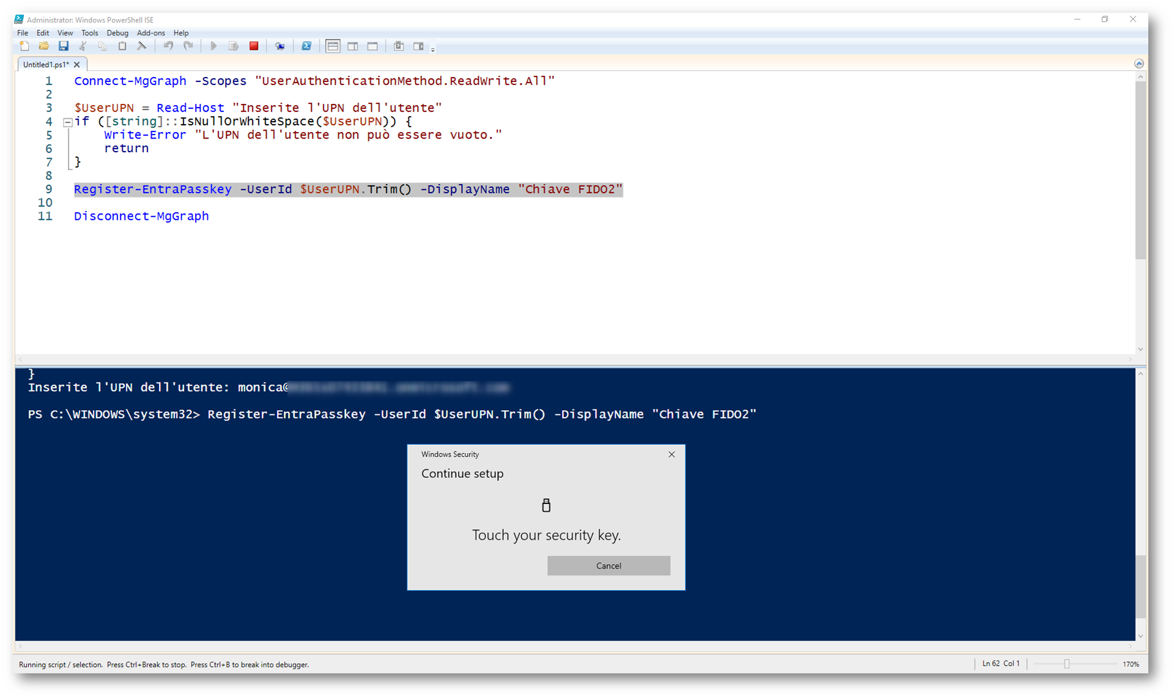
Task: Click the PowerShell ISE title bar icon
Action: [x=19, y=20]
